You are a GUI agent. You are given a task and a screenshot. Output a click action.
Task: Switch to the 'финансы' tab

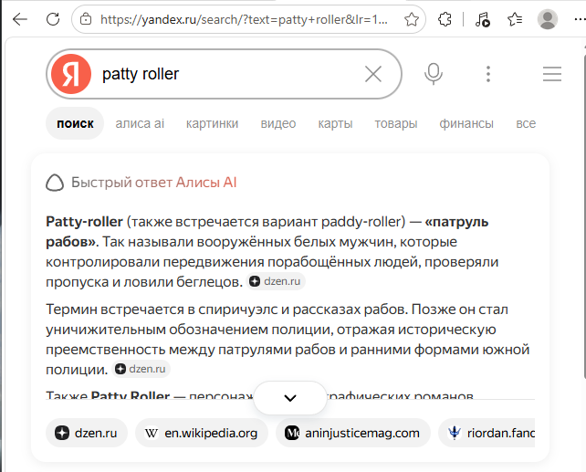(x=466, y=123)
